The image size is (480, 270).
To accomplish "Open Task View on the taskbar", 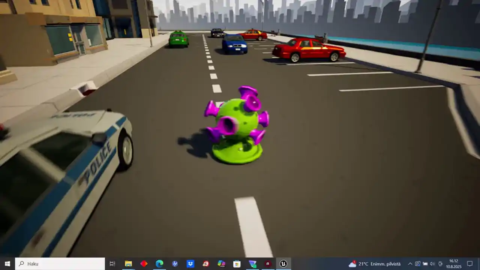I will [x=112, y=264].
